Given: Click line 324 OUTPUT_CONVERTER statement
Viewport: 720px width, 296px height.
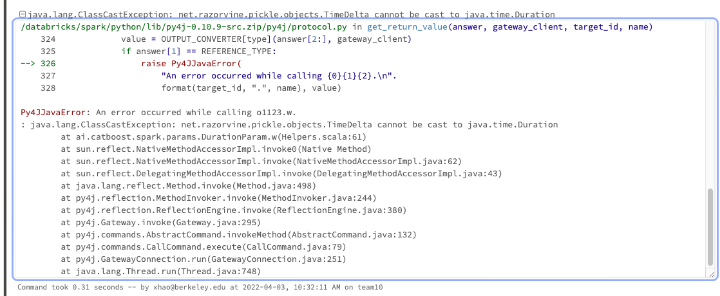Looking at the screenshot, I should [225, 39].
